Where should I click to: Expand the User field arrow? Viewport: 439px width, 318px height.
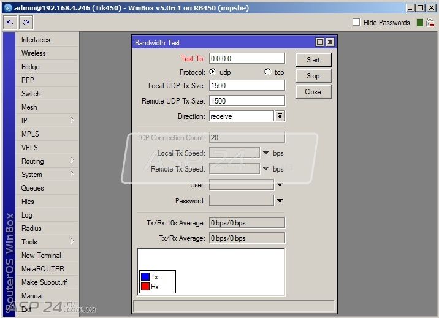(280, 185)
